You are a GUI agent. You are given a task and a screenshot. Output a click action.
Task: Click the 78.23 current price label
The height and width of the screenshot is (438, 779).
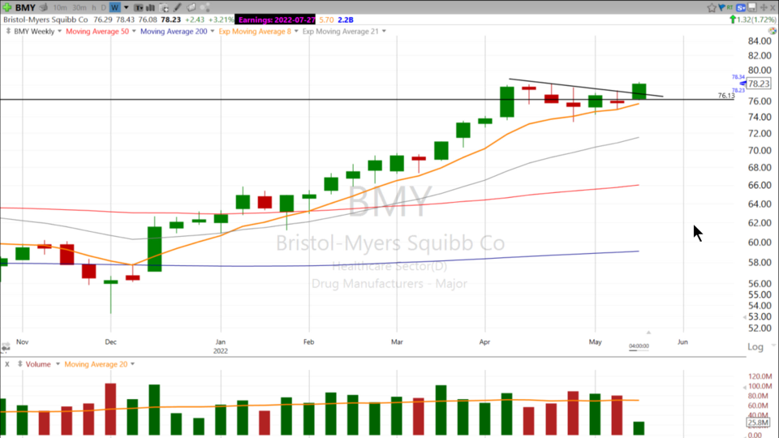(x=759, y=84)
